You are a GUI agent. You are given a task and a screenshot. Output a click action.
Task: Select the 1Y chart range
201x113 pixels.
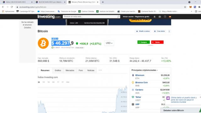click(58, 82)
